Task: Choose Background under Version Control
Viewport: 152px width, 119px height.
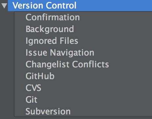Action: tap(50, 29)
